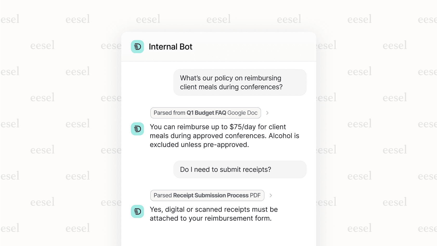This screenshot has height=246, width=437.
Task: Click the digital receipts answer bubble
Action: pyautogui.click(x=213, y=213)
